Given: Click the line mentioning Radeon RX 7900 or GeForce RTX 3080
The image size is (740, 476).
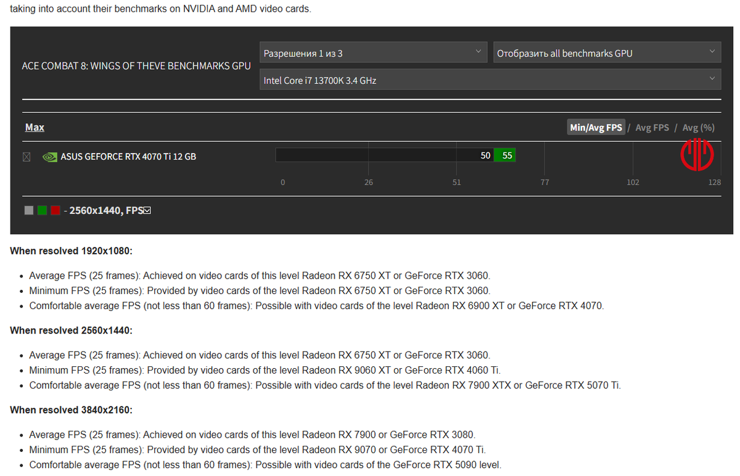Looking at the screenshot, I should click(x=252, y=435).
